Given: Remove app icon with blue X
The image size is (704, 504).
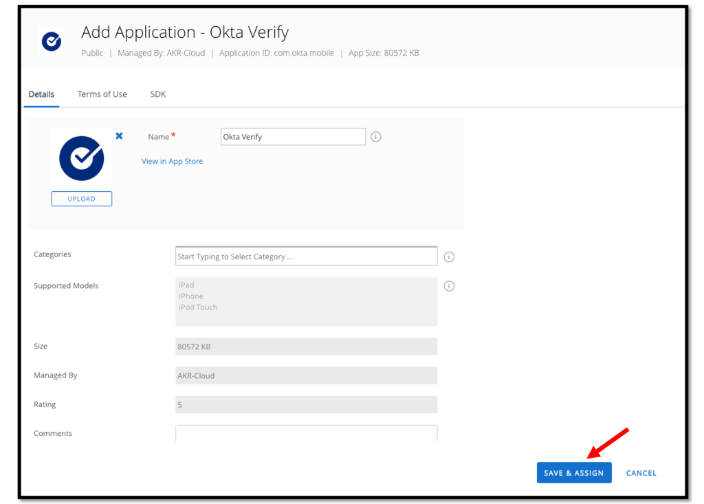Looking at the screenshot, I should (x=119, y=136).
